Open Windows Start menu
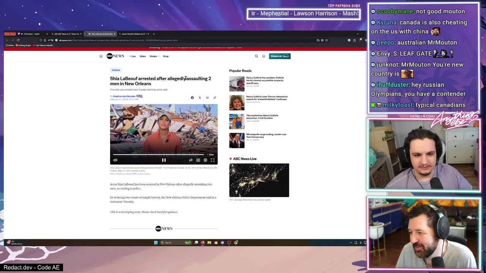The height and width of the screenshot is (273, 486). click(x=156, y=243)
